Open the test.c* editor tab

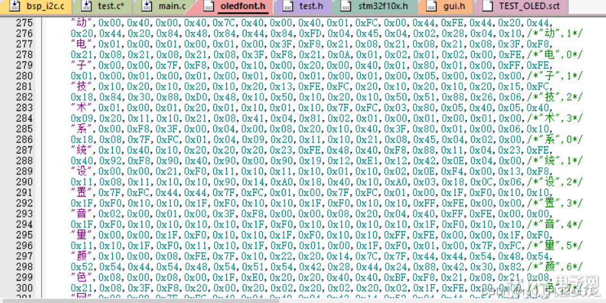pyautogui.click(x=103, y=6)
